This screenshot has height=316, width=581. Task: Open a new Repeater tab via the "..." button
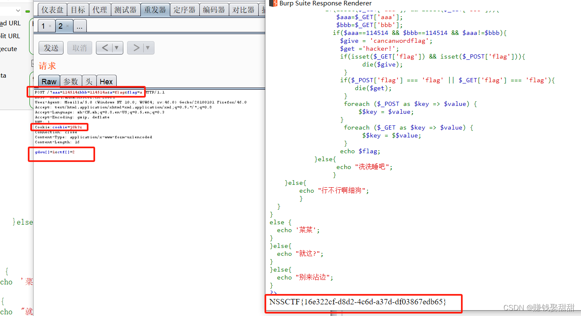pyautogui.click(x=80, y=26)
